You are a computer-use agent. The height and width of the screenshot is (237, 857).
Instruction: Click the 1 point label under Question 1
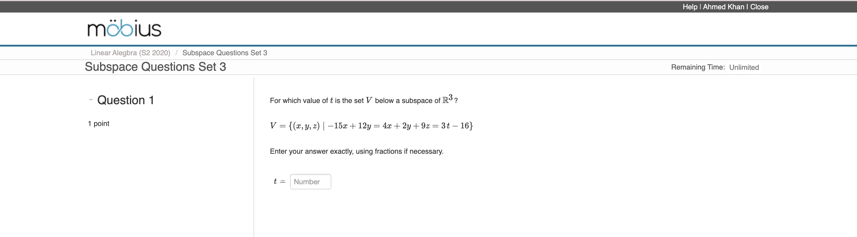coord(98,123)
